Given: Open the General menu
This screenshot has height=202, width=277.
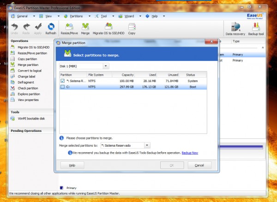Looking at the screenshot, I should point(22,16).
